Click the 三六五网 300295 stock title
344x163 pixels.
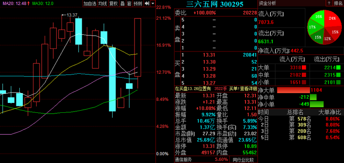pyautogui.click(x=215, y=4)
